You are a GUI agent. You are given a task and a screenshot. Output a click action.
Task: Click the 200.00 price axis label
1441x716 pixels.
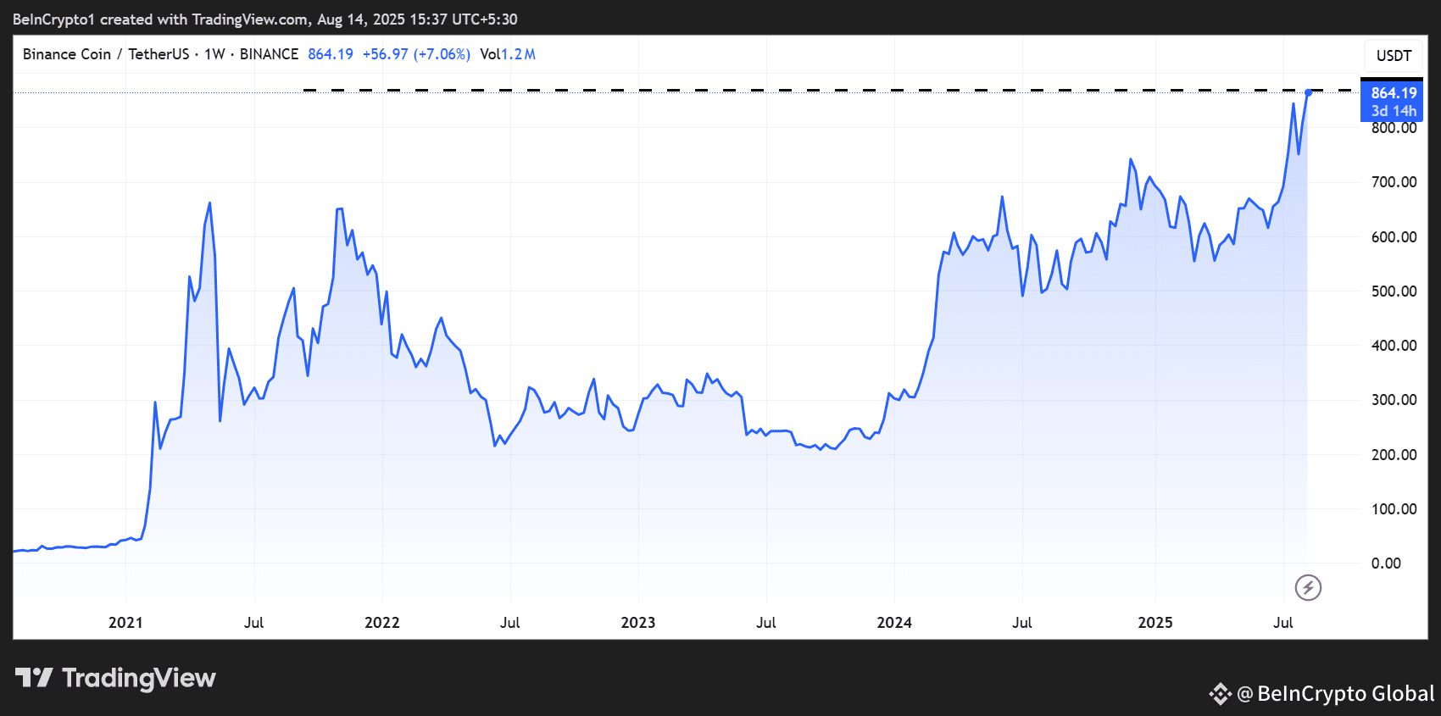click(1394, 455)
